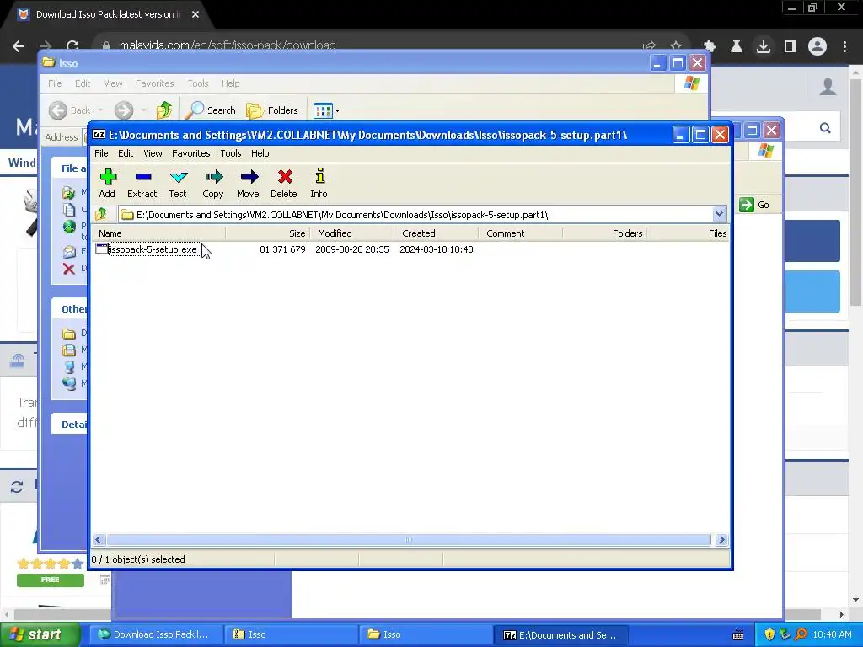Click the Folders column header
The height and width of the screenshot is (647, 863).
pyautogui.click(x=604, y=233)
